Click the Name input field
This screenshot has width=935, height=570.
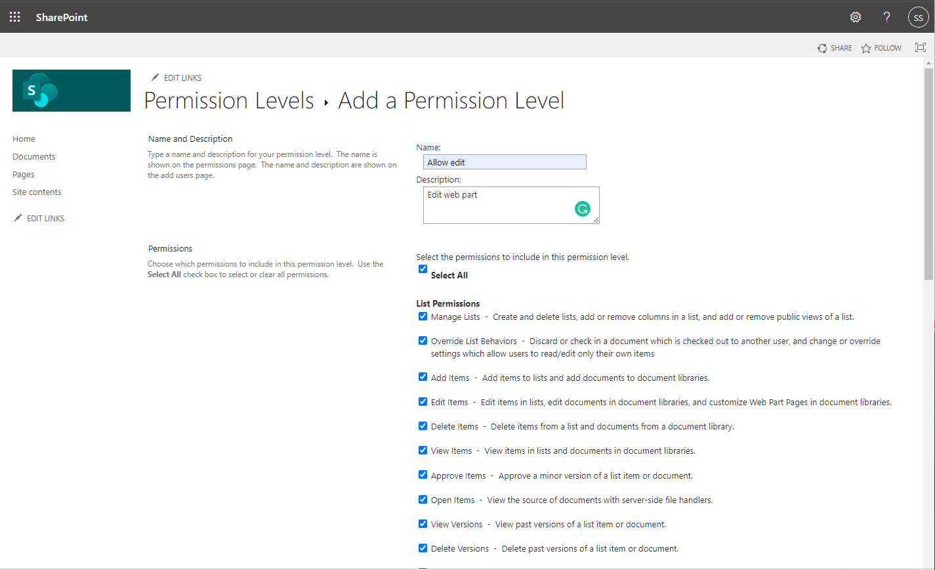(504, 162)
